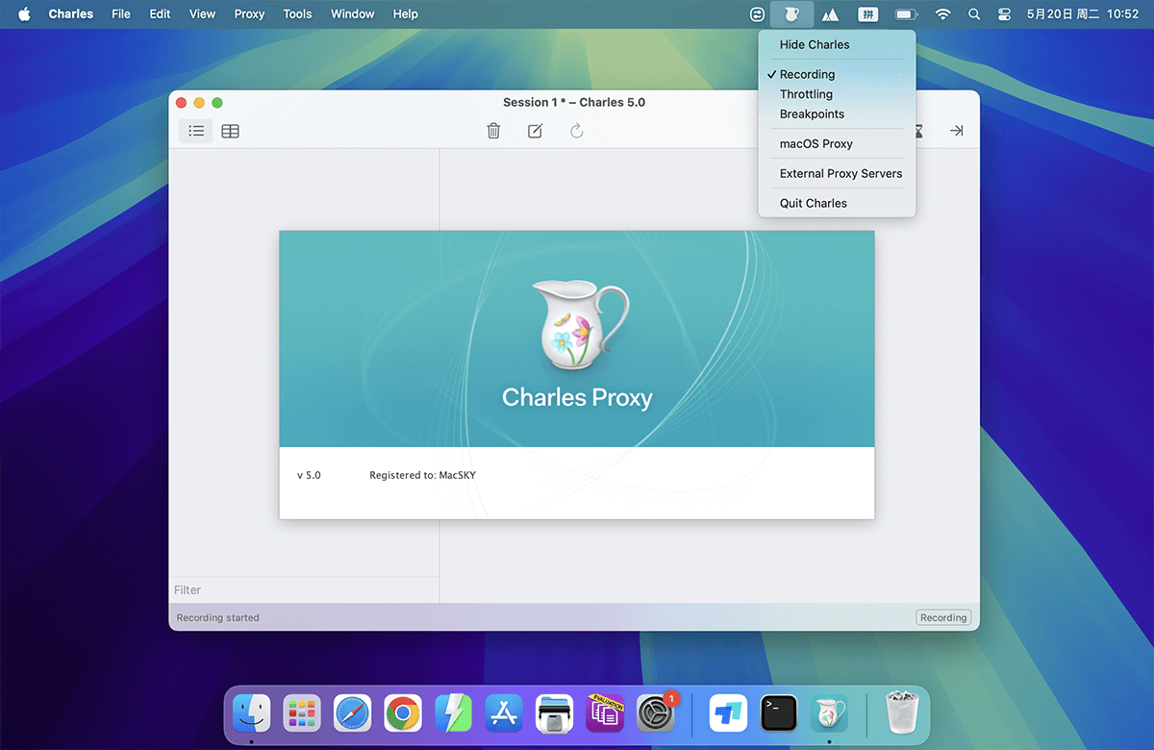The width and height of the screenshot is (1154, 750).
Task: Click the Charles jug icon in menu bar
Action: pyautogui.click(x=791, y=14)
